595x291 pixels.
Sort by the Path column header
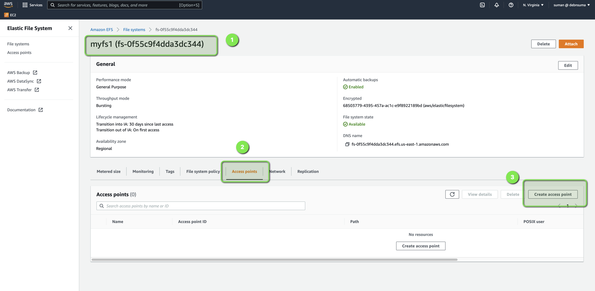(354, 222)
